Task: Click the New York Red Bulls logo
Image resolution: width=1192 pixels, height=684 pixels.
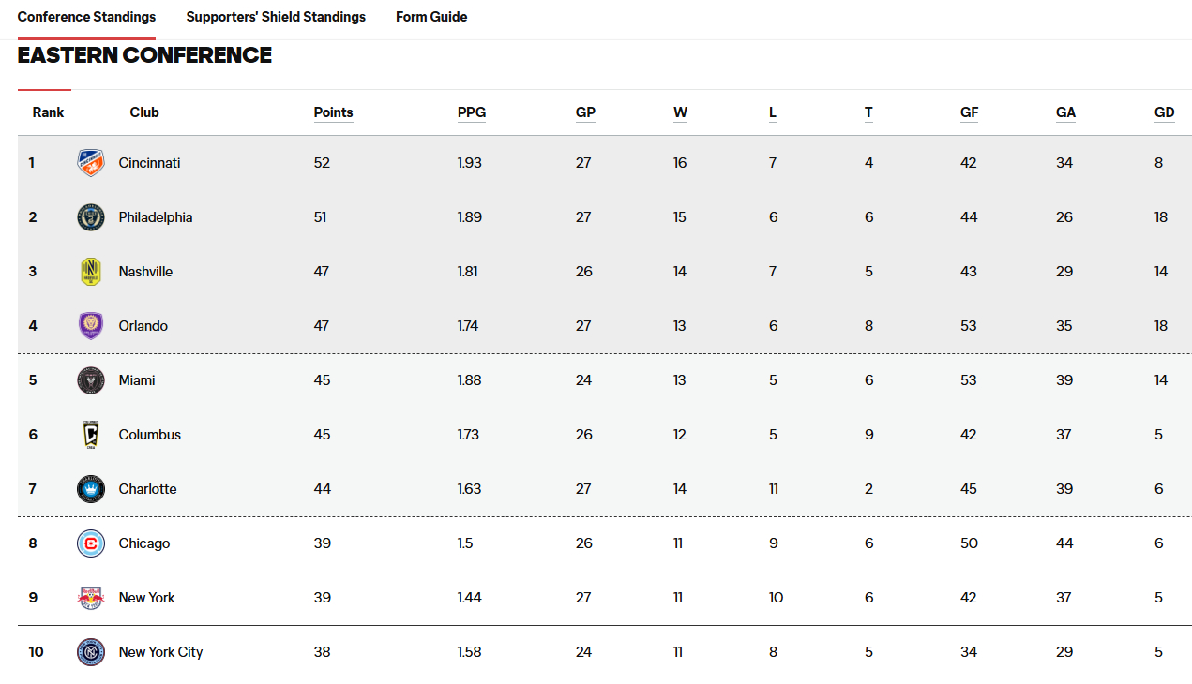Action: click(x=91, y=598)
